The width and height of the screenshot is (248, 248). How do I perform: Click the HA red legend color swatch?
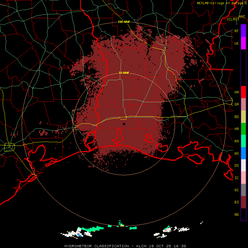click(x=243, y=92)
